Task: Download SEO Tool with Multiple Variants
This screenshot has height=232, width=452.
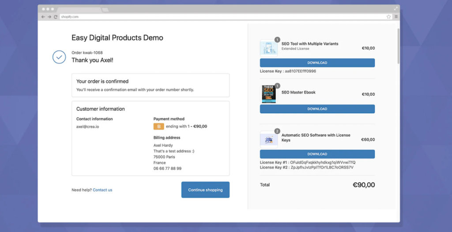Action: (317, 63)
